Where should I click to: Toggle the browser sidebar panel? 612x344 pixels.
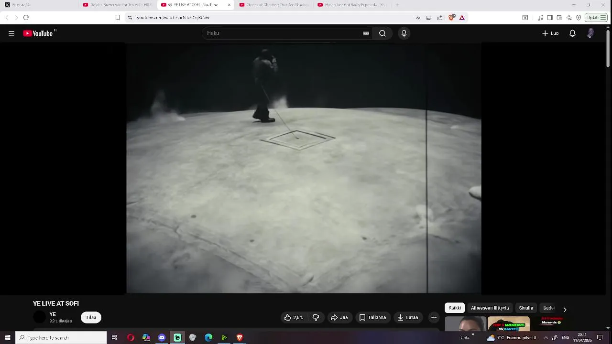(550, 18)
